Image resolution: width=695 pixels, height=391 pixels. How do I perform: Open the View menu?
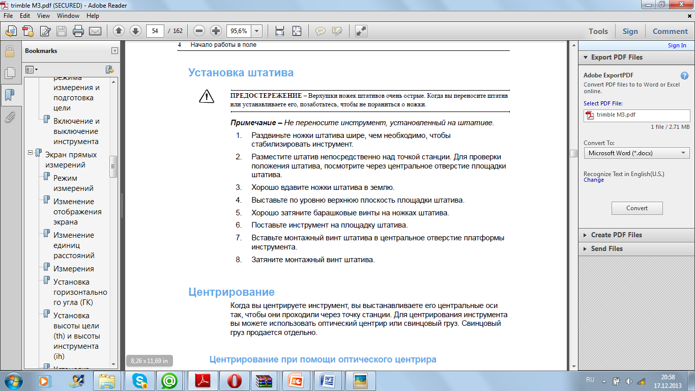click(43, 16)
